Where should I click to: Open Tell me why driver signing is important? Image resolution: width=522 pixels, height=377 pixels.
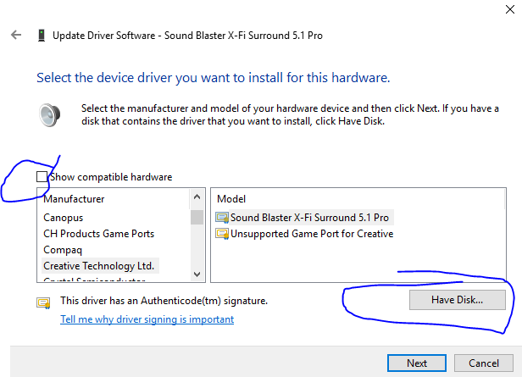(147, 319)
